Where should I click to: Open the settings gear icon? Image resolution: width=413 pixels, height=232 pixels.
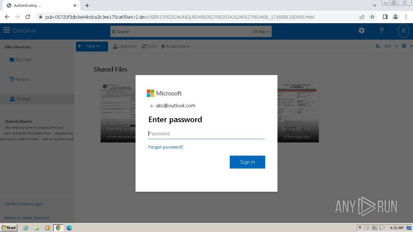pos(362,31)
